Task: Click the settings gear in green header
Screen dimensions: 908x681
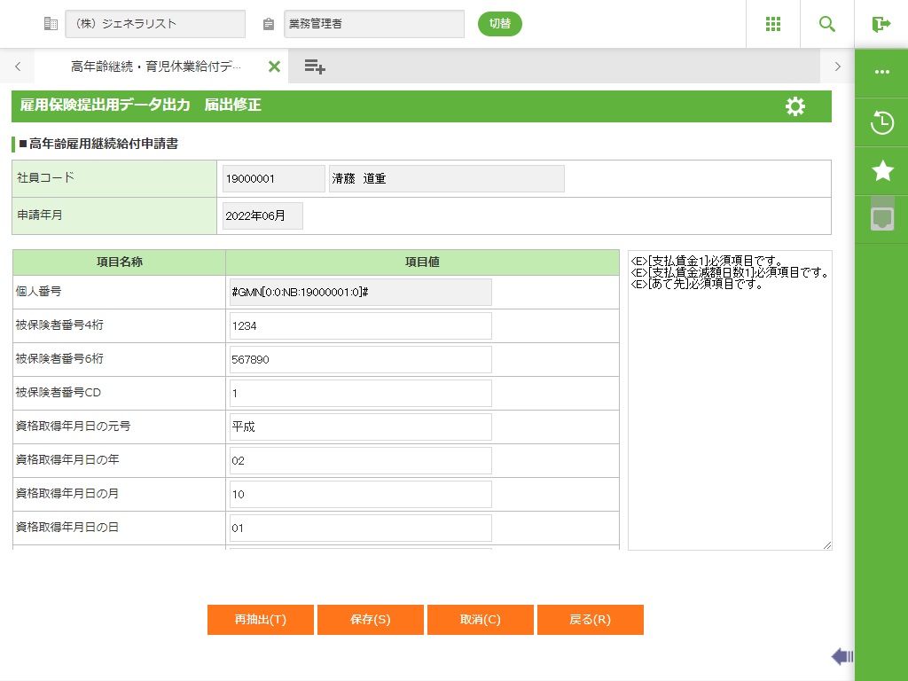Action: [795, 106]
